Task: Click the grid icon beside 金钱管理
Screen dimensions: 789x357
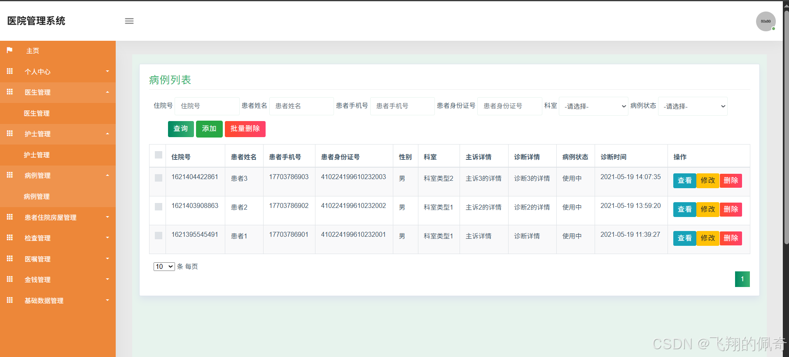Action: point(10,279)
